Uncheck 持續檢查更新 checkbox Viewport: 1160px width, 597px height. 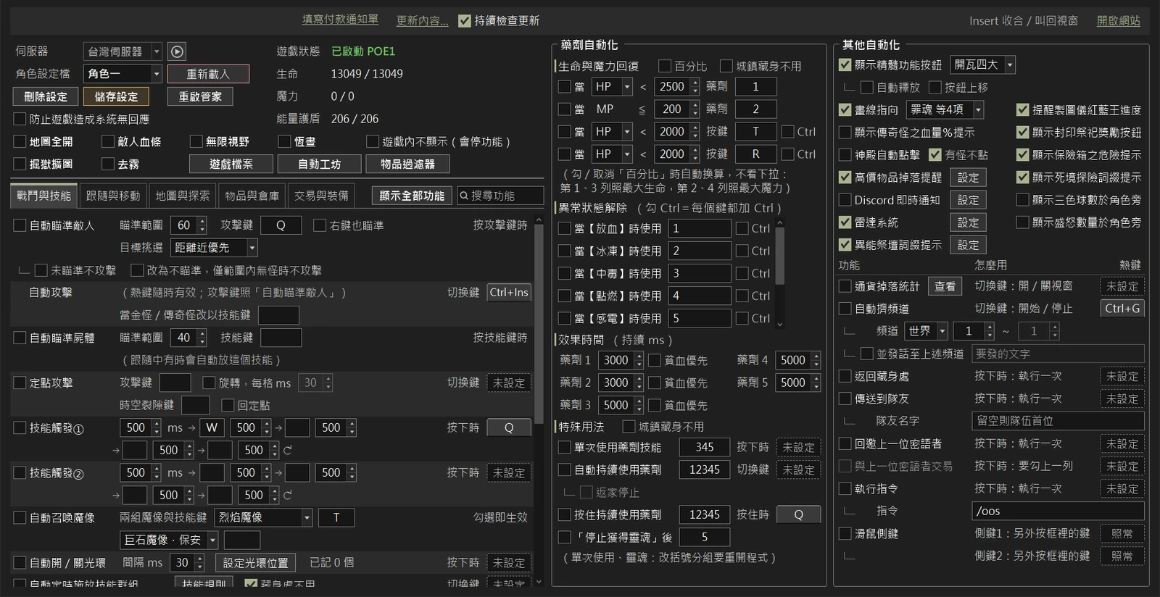point(465,21)
